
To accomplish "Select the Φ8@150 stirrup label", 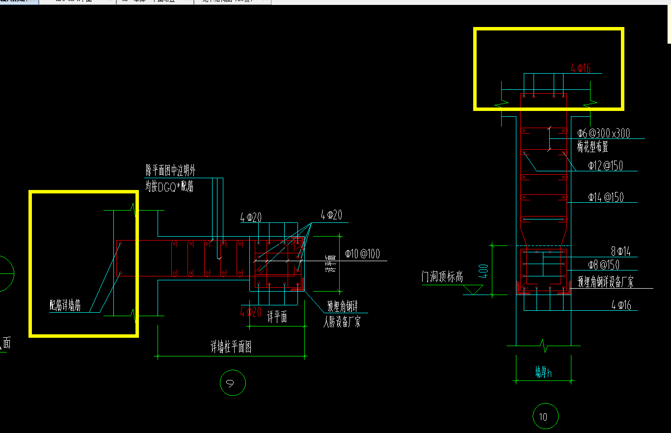I will click(x=604, y=265).
